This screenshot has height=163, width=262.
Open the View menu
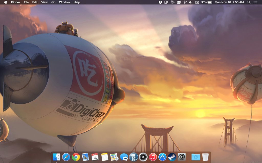(45, 2)
